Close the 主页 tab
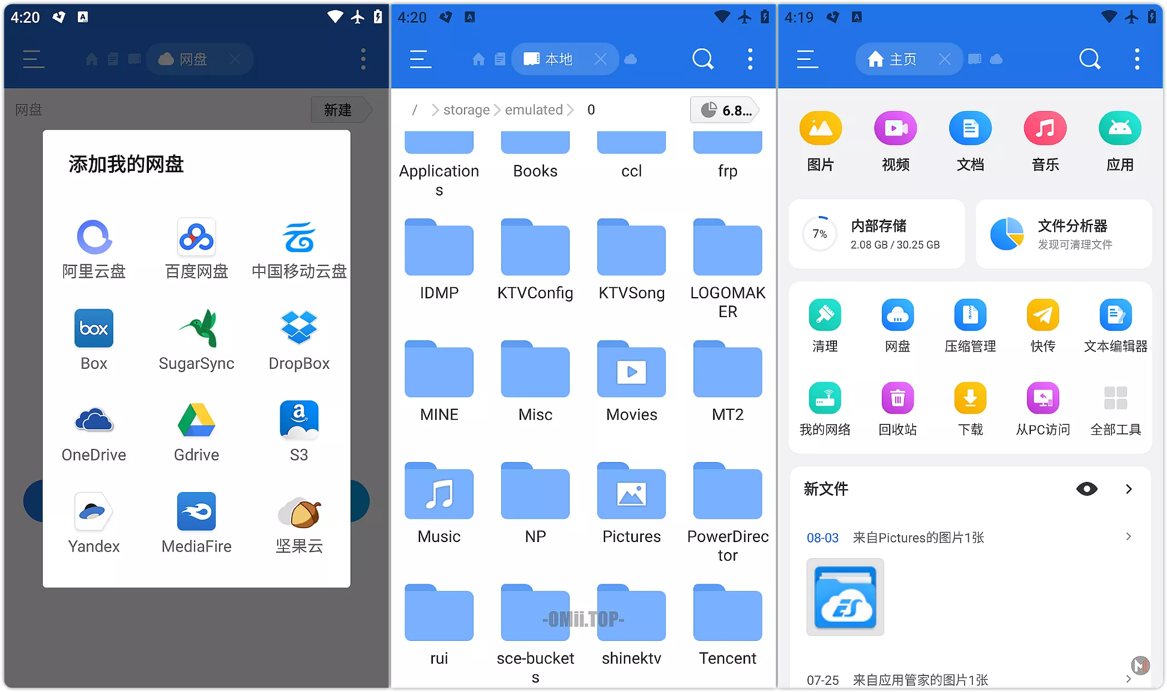This screenshot has height=692, width=1167. [945, 59]
